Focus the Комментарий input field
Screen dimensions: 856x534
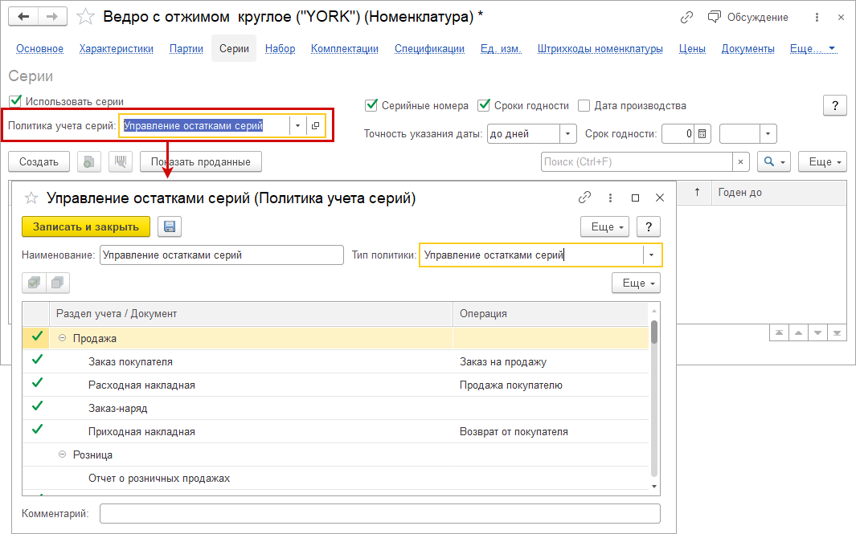(x=380, y=513)
